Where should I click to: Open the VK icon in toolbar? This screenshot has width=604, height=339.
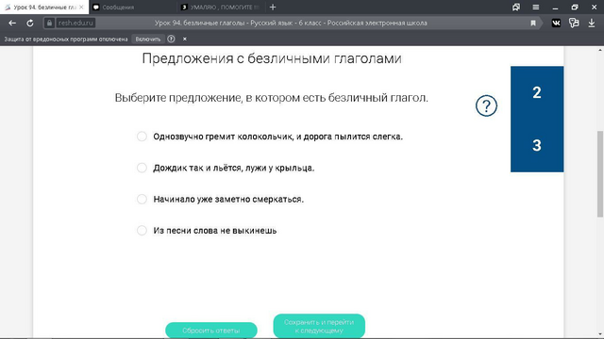556,23
